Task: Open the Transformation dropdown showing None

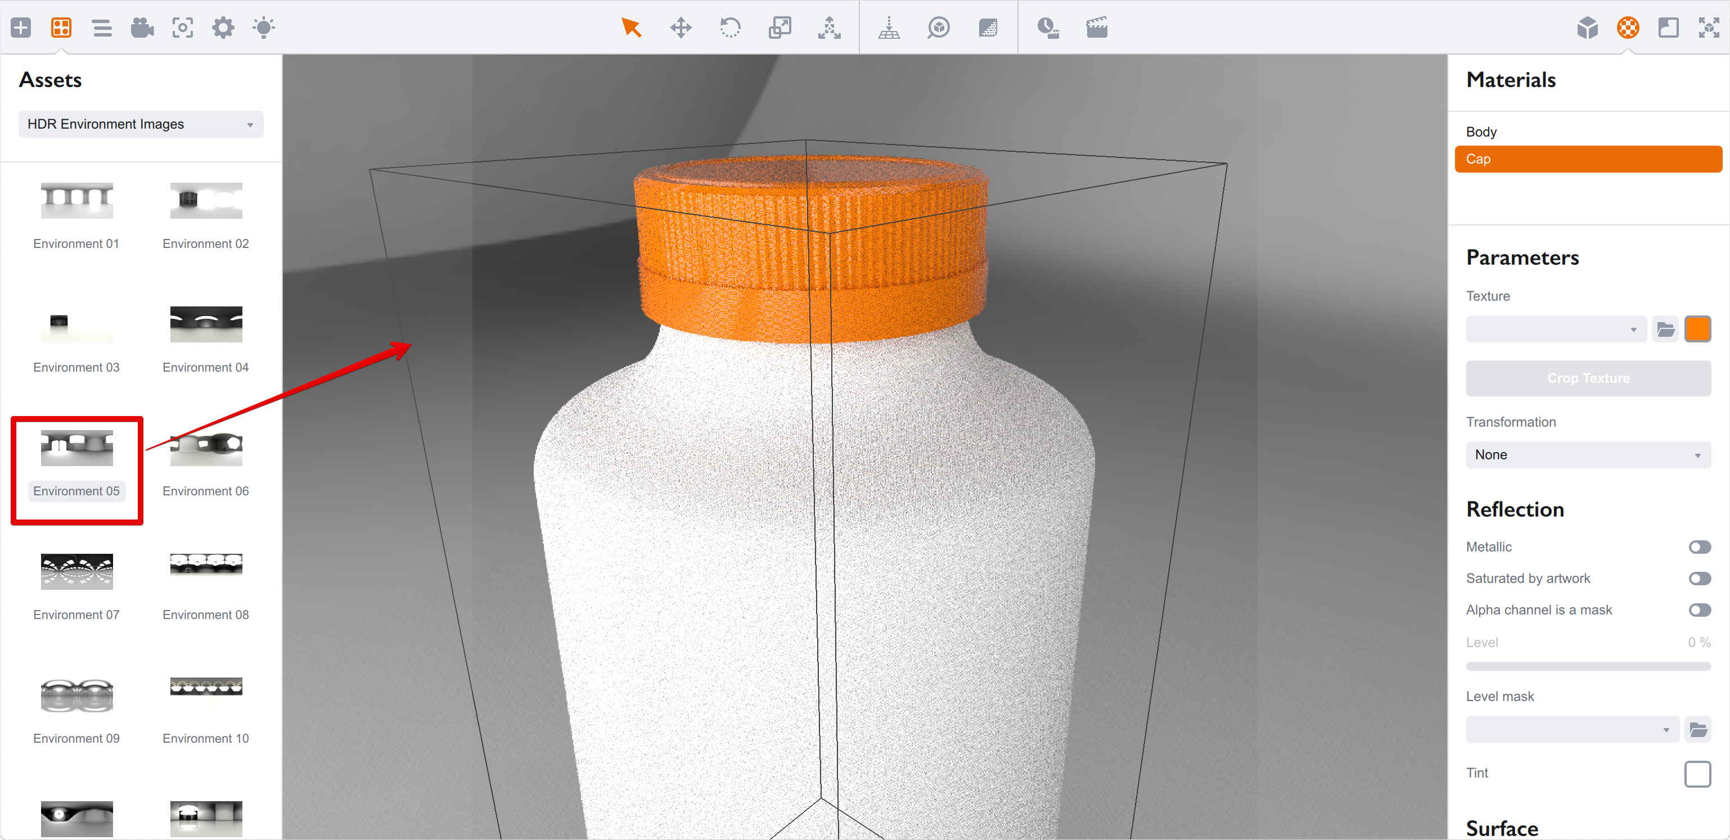Action: point(1588,455)
